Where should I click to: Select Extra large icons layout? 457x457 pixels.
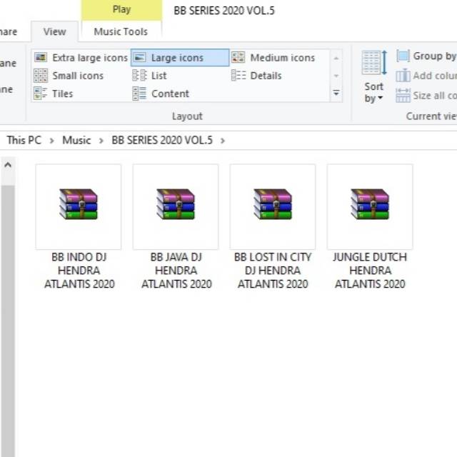tap(81, 58)
